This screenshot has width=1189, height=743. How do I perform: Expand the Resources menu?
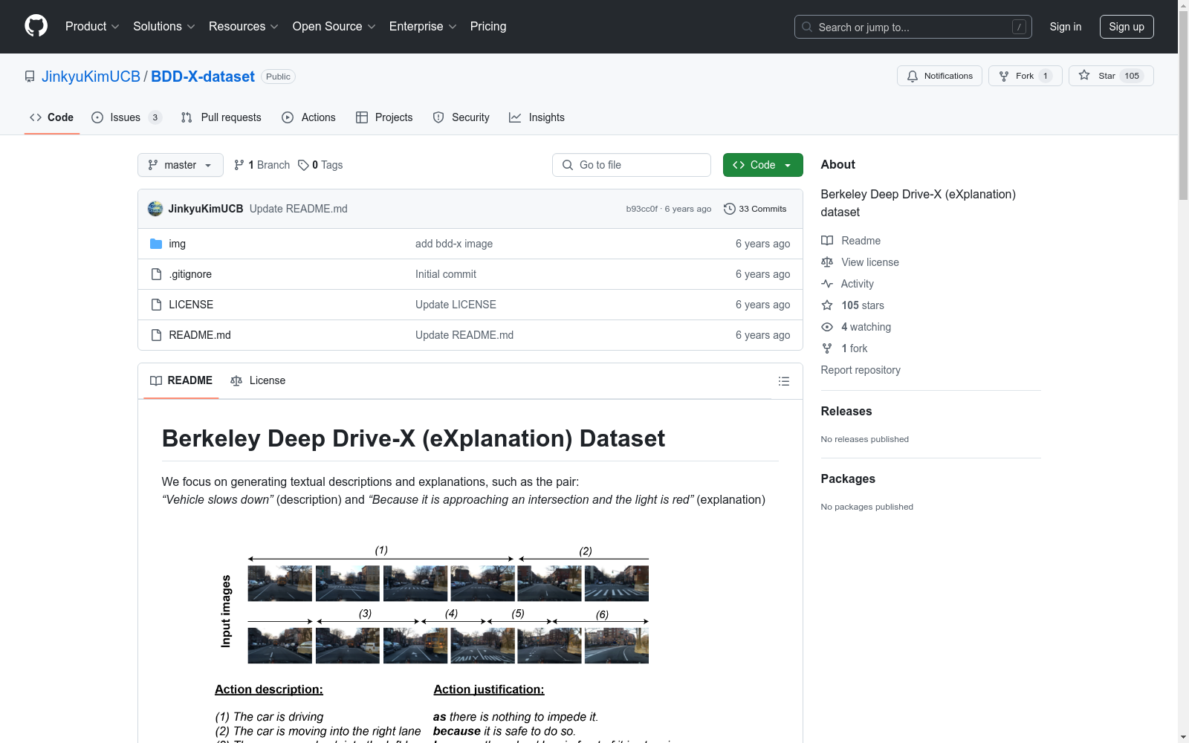[244, 26]
